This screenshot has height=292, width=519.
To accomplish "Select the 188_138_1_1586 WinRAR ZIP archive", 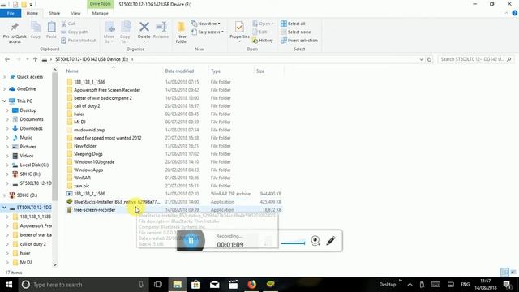I will [x=89, y=194].
